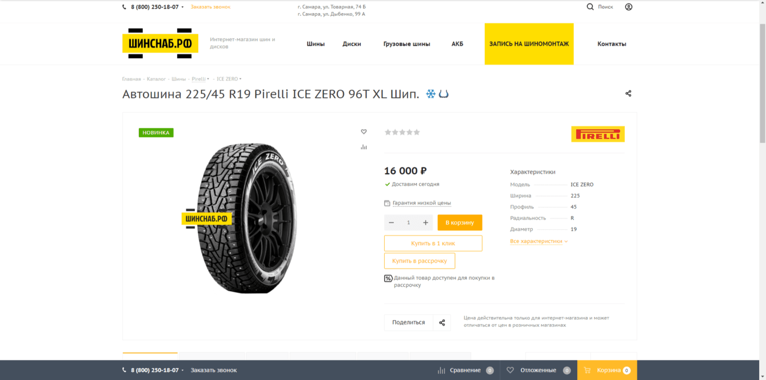Decrease quantity with the minus button
The height and width of the screenshot is (380, 766).
tap(392, 223)
